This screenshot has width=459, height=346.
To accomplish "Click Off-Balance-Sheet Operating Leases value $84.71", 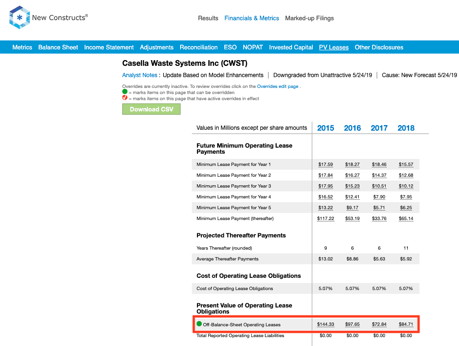I will [406, 324].
